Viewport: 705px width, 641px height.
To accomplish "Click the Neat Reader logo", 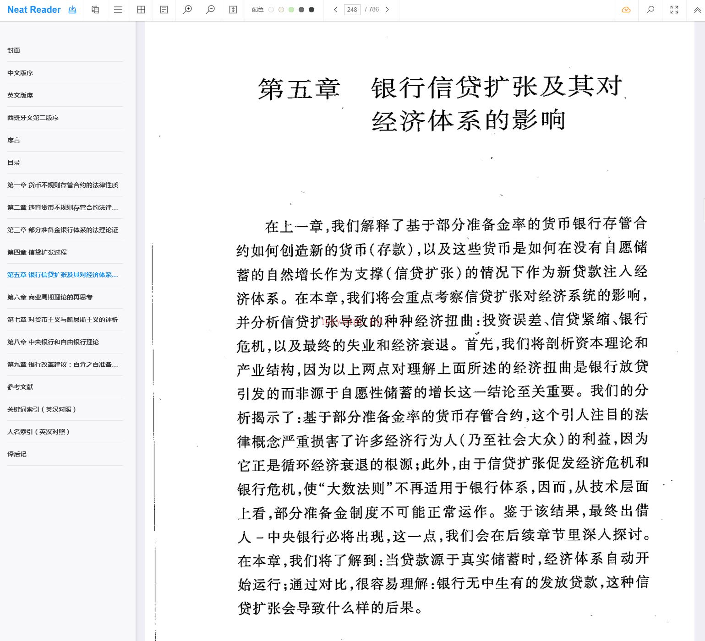I will click(x=34, y=10).
